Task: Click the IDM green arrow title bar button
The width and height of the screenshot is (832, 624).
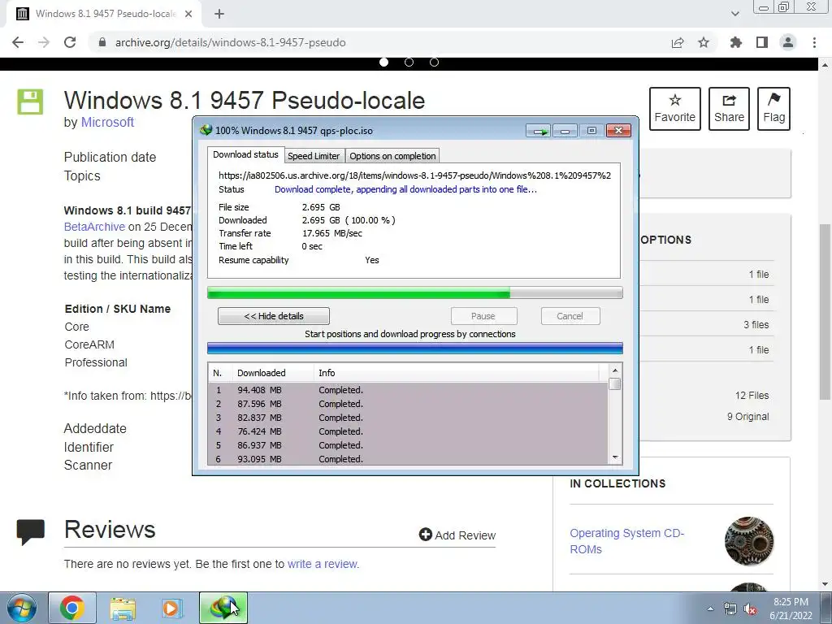Action: coord(539,131)
